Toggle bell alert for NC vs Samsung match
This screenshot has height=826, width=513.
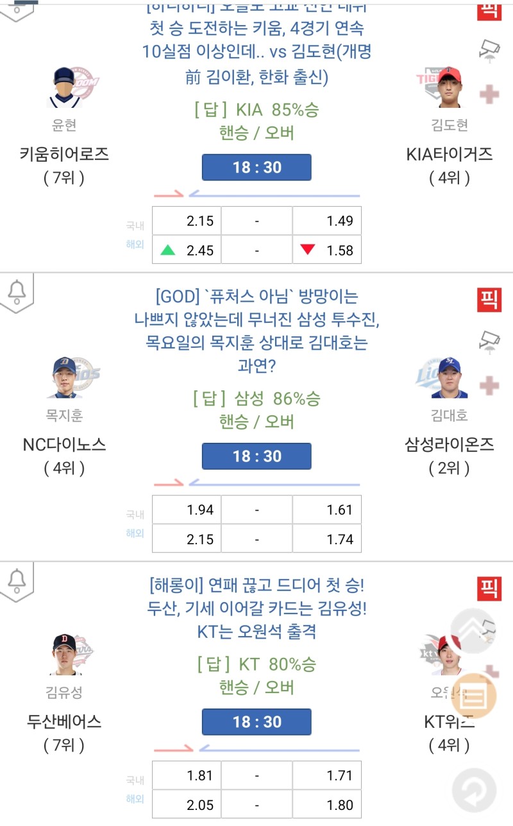(17, 293)
